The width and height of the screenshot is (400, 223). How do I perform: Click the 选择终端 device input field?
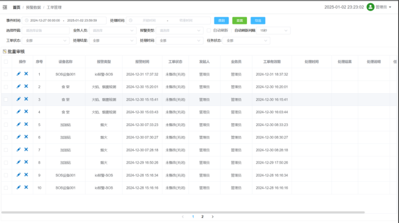pos(46,31)
